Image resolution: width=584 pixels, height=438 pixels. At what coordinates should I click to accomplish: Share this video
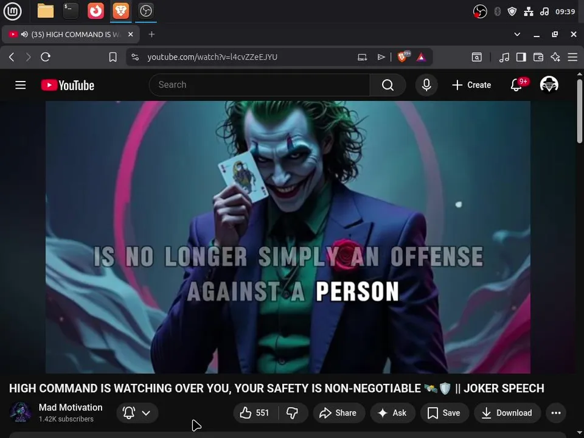tap(339, 412)
